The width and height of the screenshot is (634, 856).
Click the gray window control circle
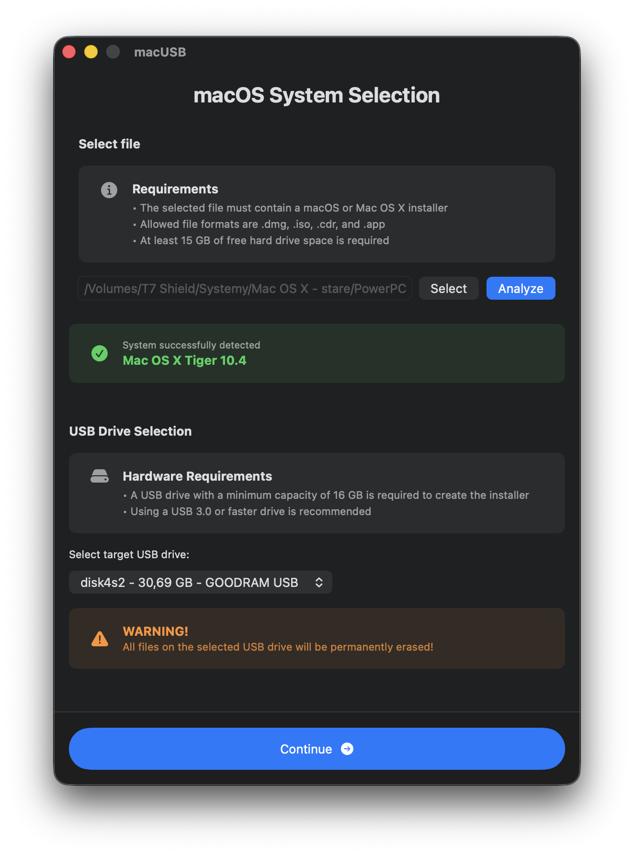tap(113, 51)
